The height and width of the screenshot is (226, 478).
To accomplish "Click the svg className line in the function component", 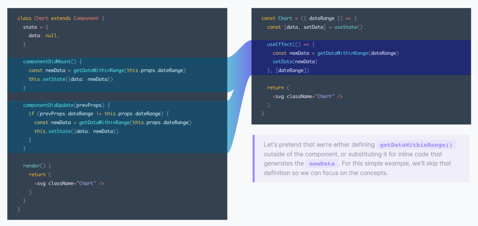I will click(x=308, y=96).
